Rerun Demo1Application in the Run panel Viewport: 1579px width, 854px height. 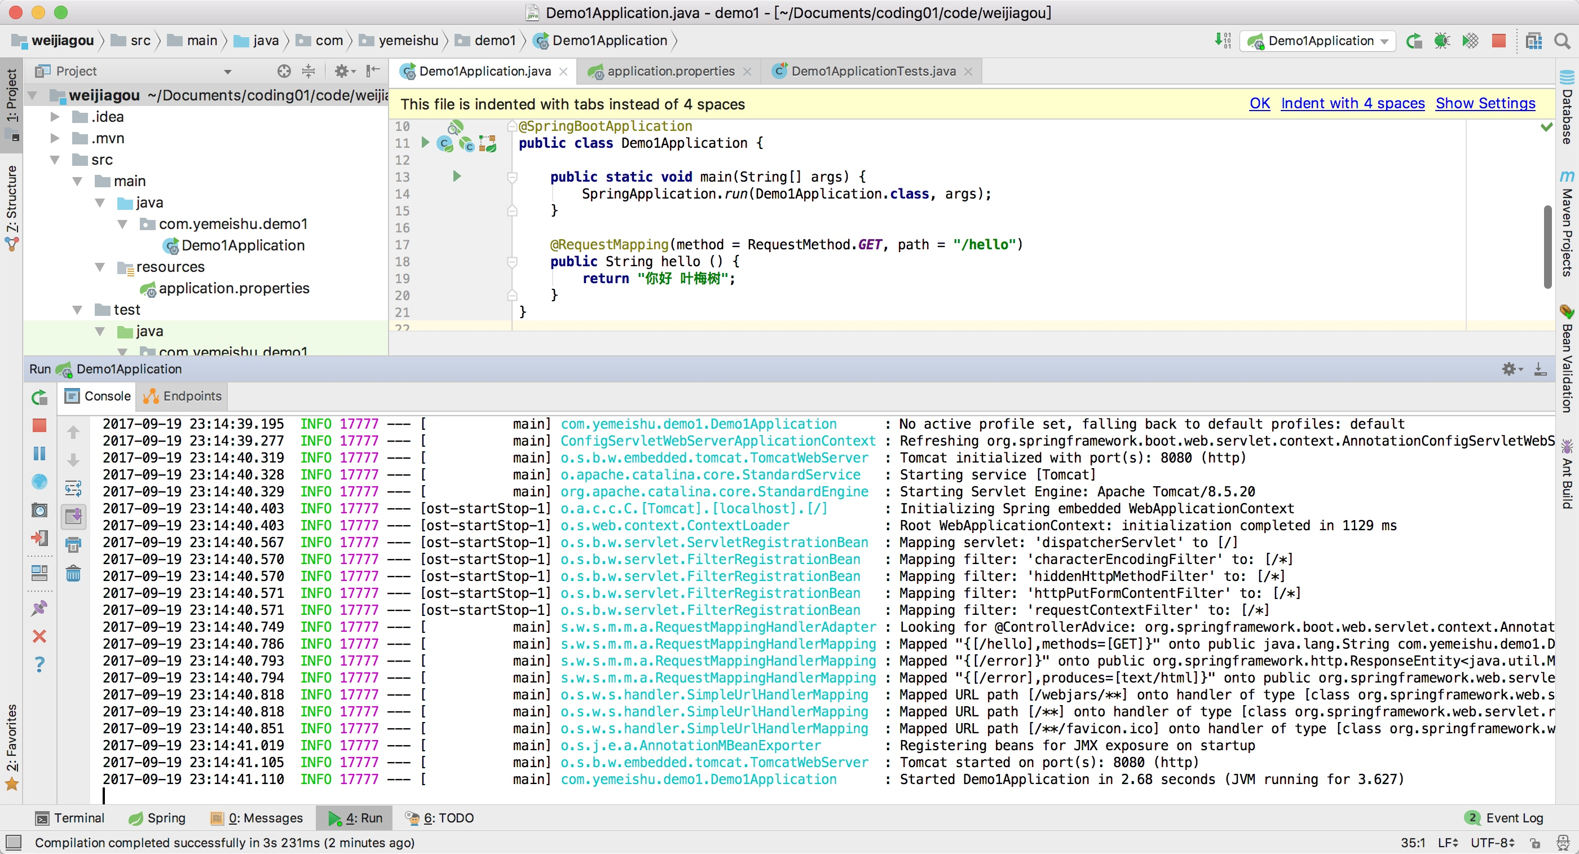39,397
